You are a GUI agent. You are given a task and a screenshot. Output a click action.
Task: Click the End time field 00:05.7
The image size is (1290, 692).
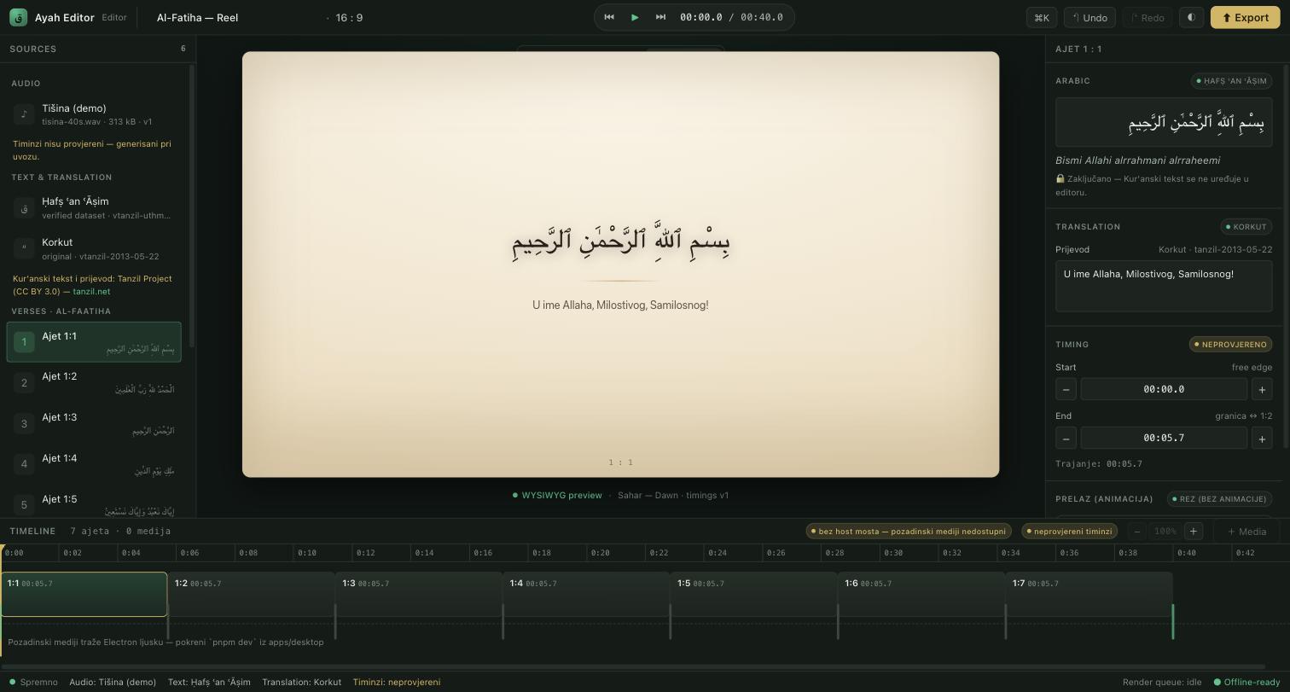coord(1164,438)
